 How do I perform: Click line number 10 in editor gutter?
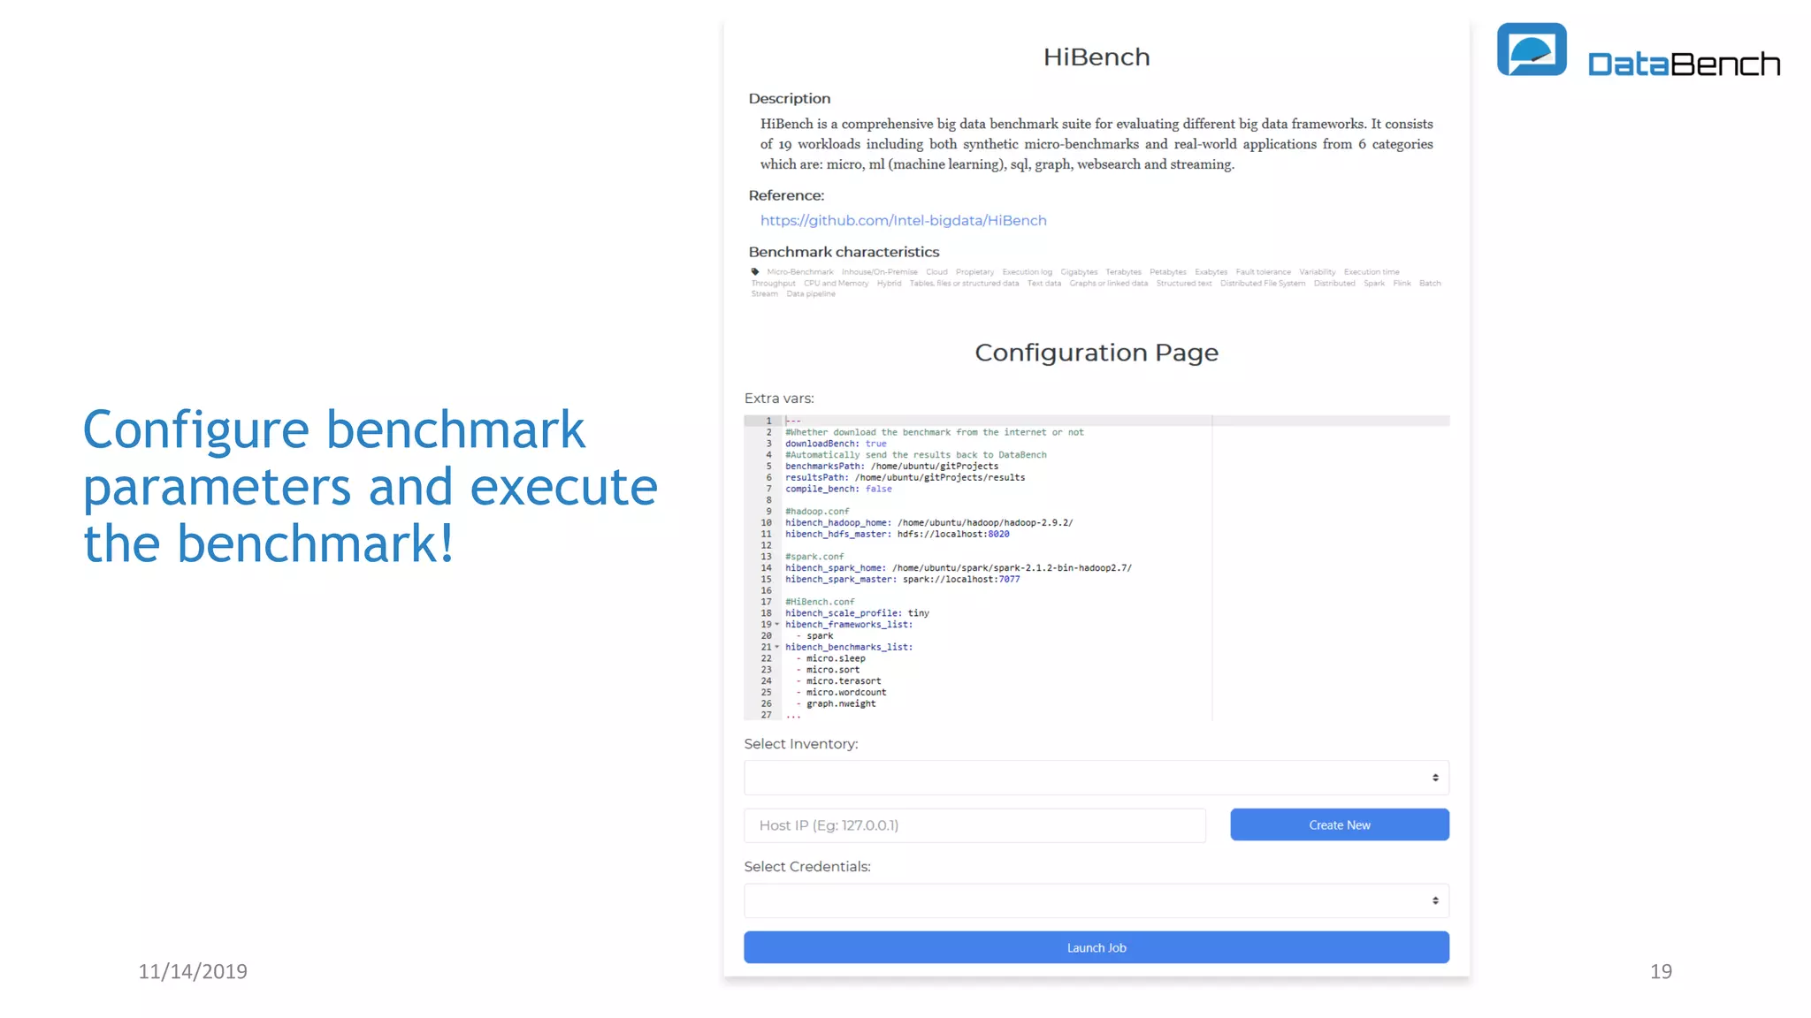pos(766,523)
